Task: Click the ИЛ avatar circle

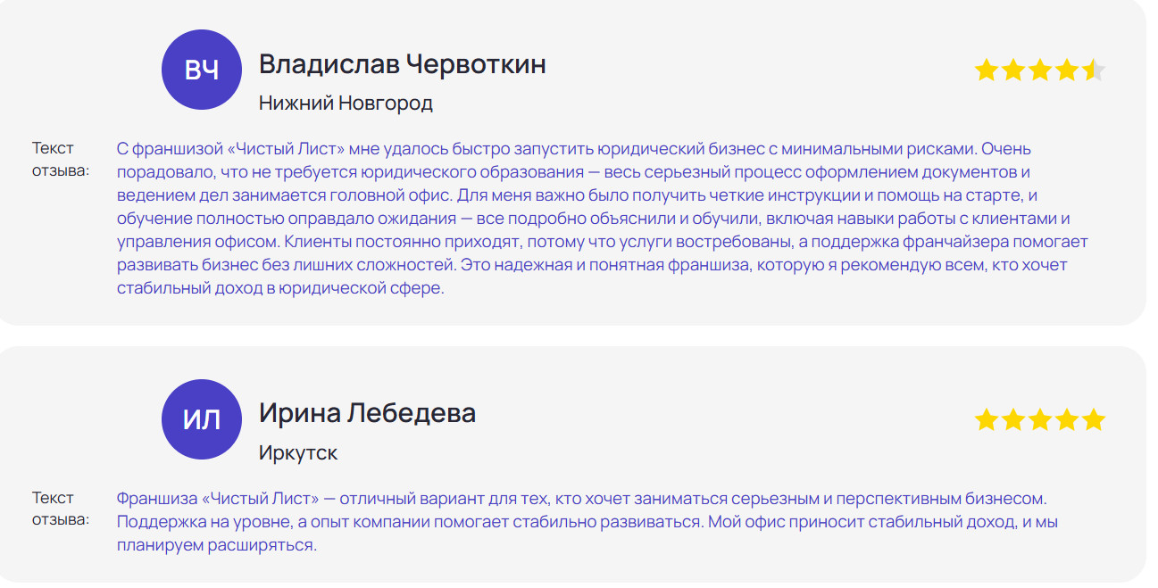Action: click(x=202, y=419)
